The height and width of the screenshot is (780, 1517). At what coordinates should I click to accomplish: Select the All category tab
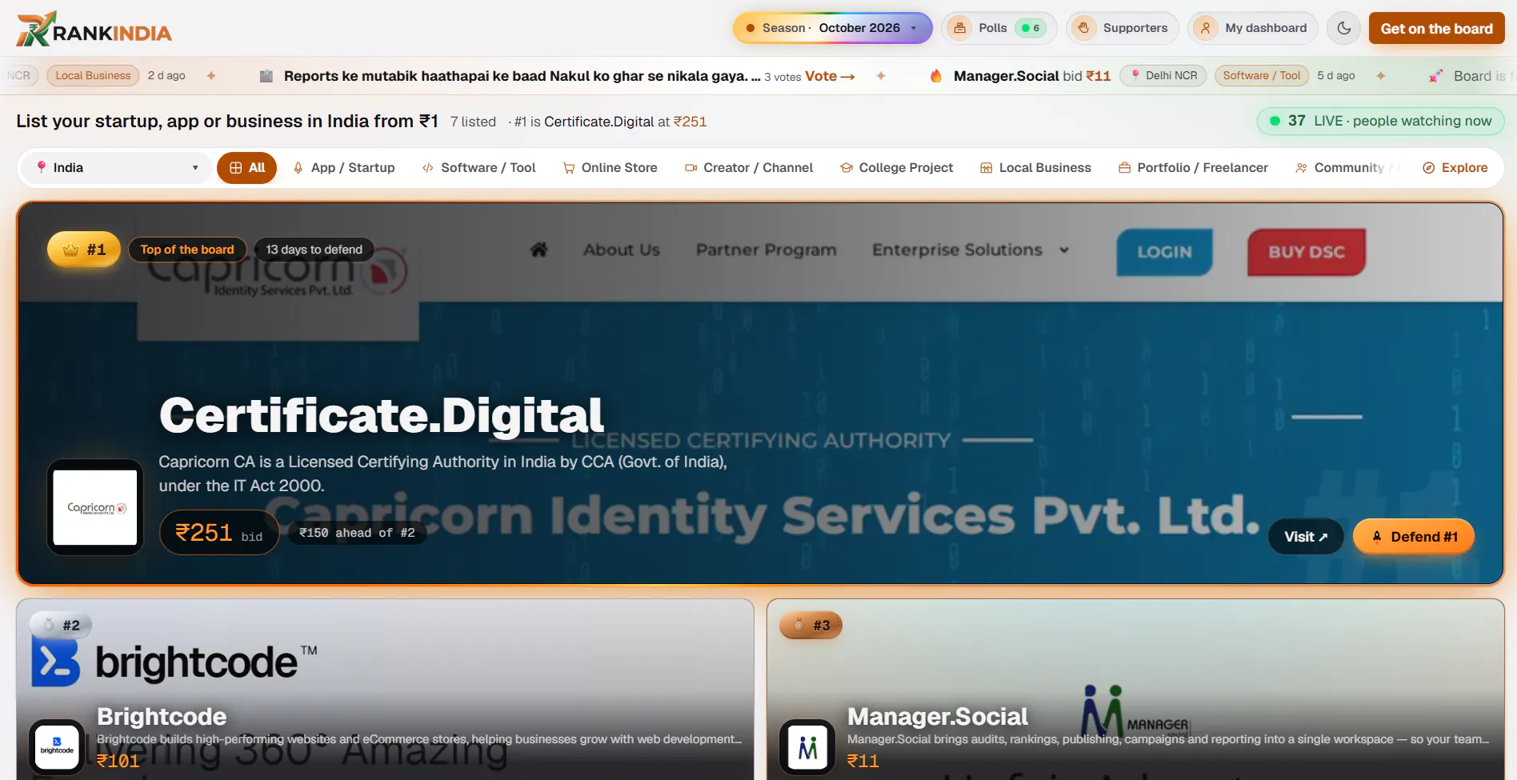tap(246, 168)
